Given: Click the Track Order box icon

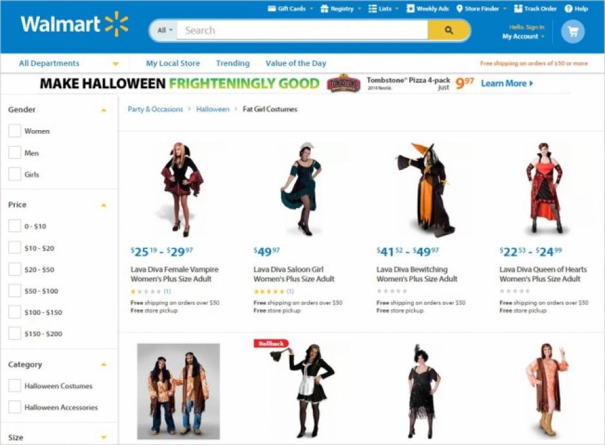Looking at the screenshot, I should pos(518,8).
